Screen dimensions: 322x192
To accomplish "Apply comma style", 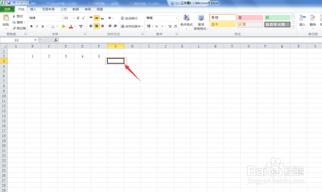I will (162, 26).
